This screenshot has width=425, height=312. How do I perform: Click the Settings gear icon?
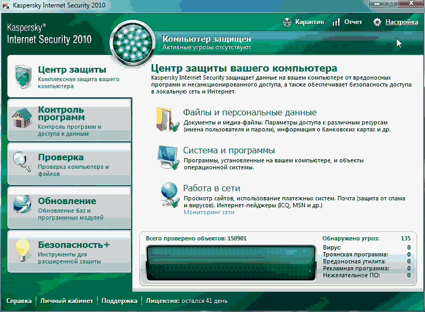click(x=377, y=22)
